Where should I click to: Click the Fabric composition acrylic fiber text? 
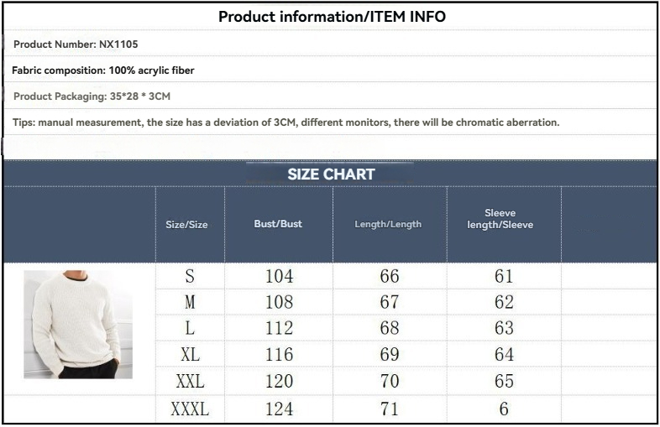(103, 70)
